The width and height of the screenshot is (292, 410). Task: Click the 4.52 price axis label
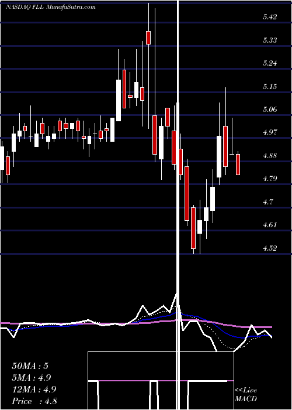click(270, 248)
